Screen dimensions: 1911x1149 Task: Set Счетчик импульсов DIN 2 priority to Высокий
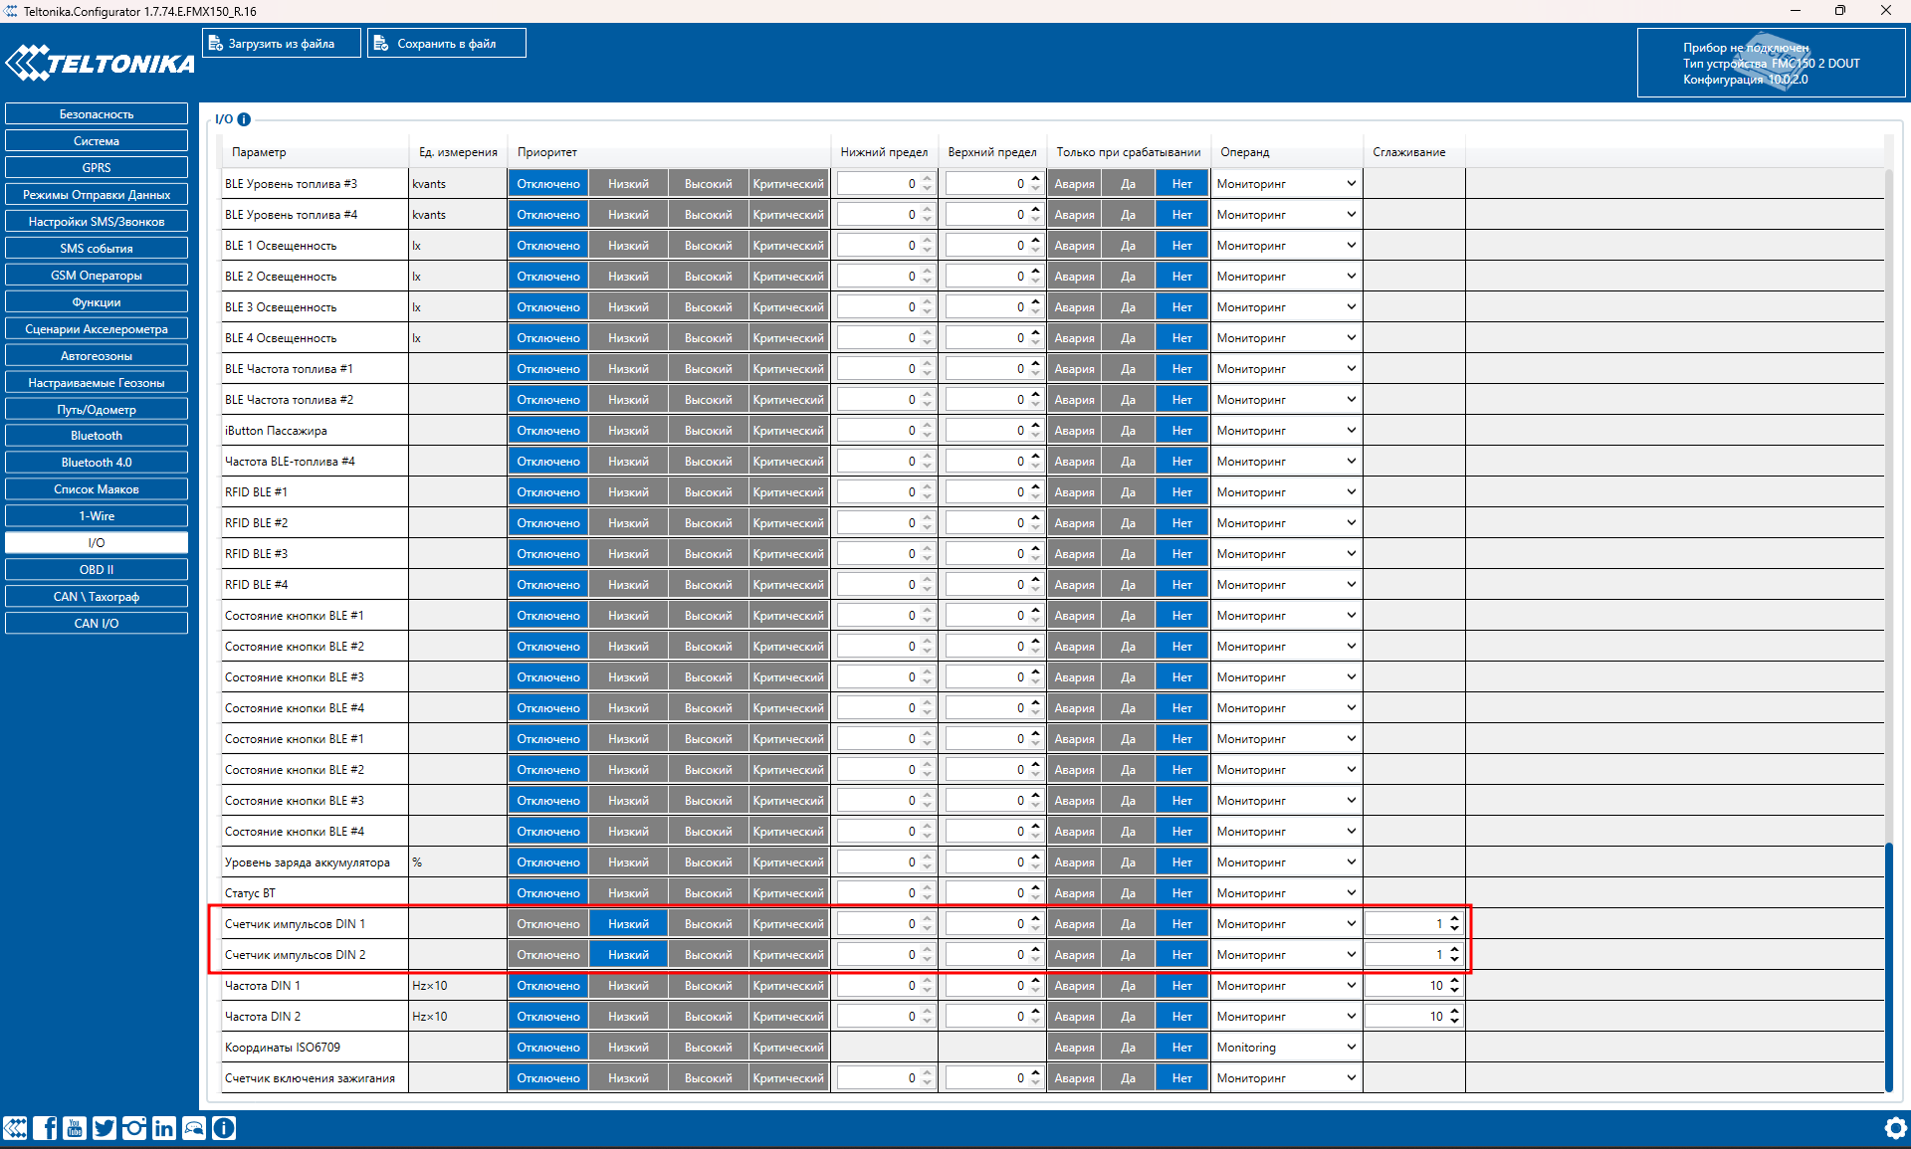tap(708, 955)
